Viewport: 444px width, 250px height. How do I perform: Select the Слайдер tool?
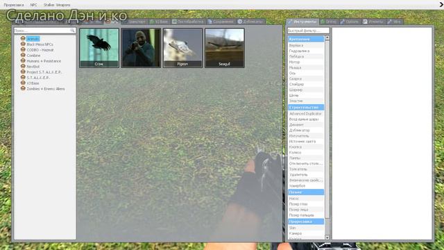(x=306, y=84)
